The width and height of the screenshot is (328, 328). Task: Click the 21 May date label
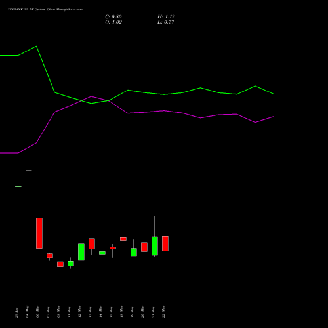coord(154,312)
